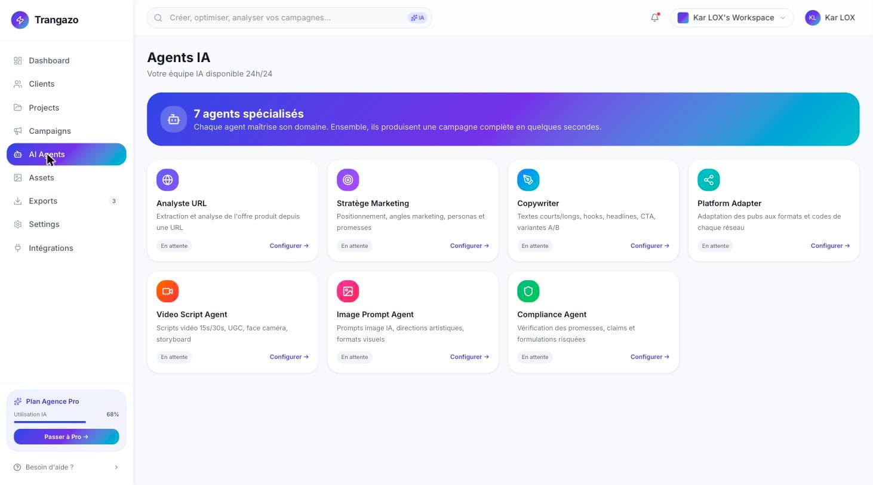Click Configurer on the Copywriter card
The width and height of the screenshot is (873, 485).
point(650,245)
